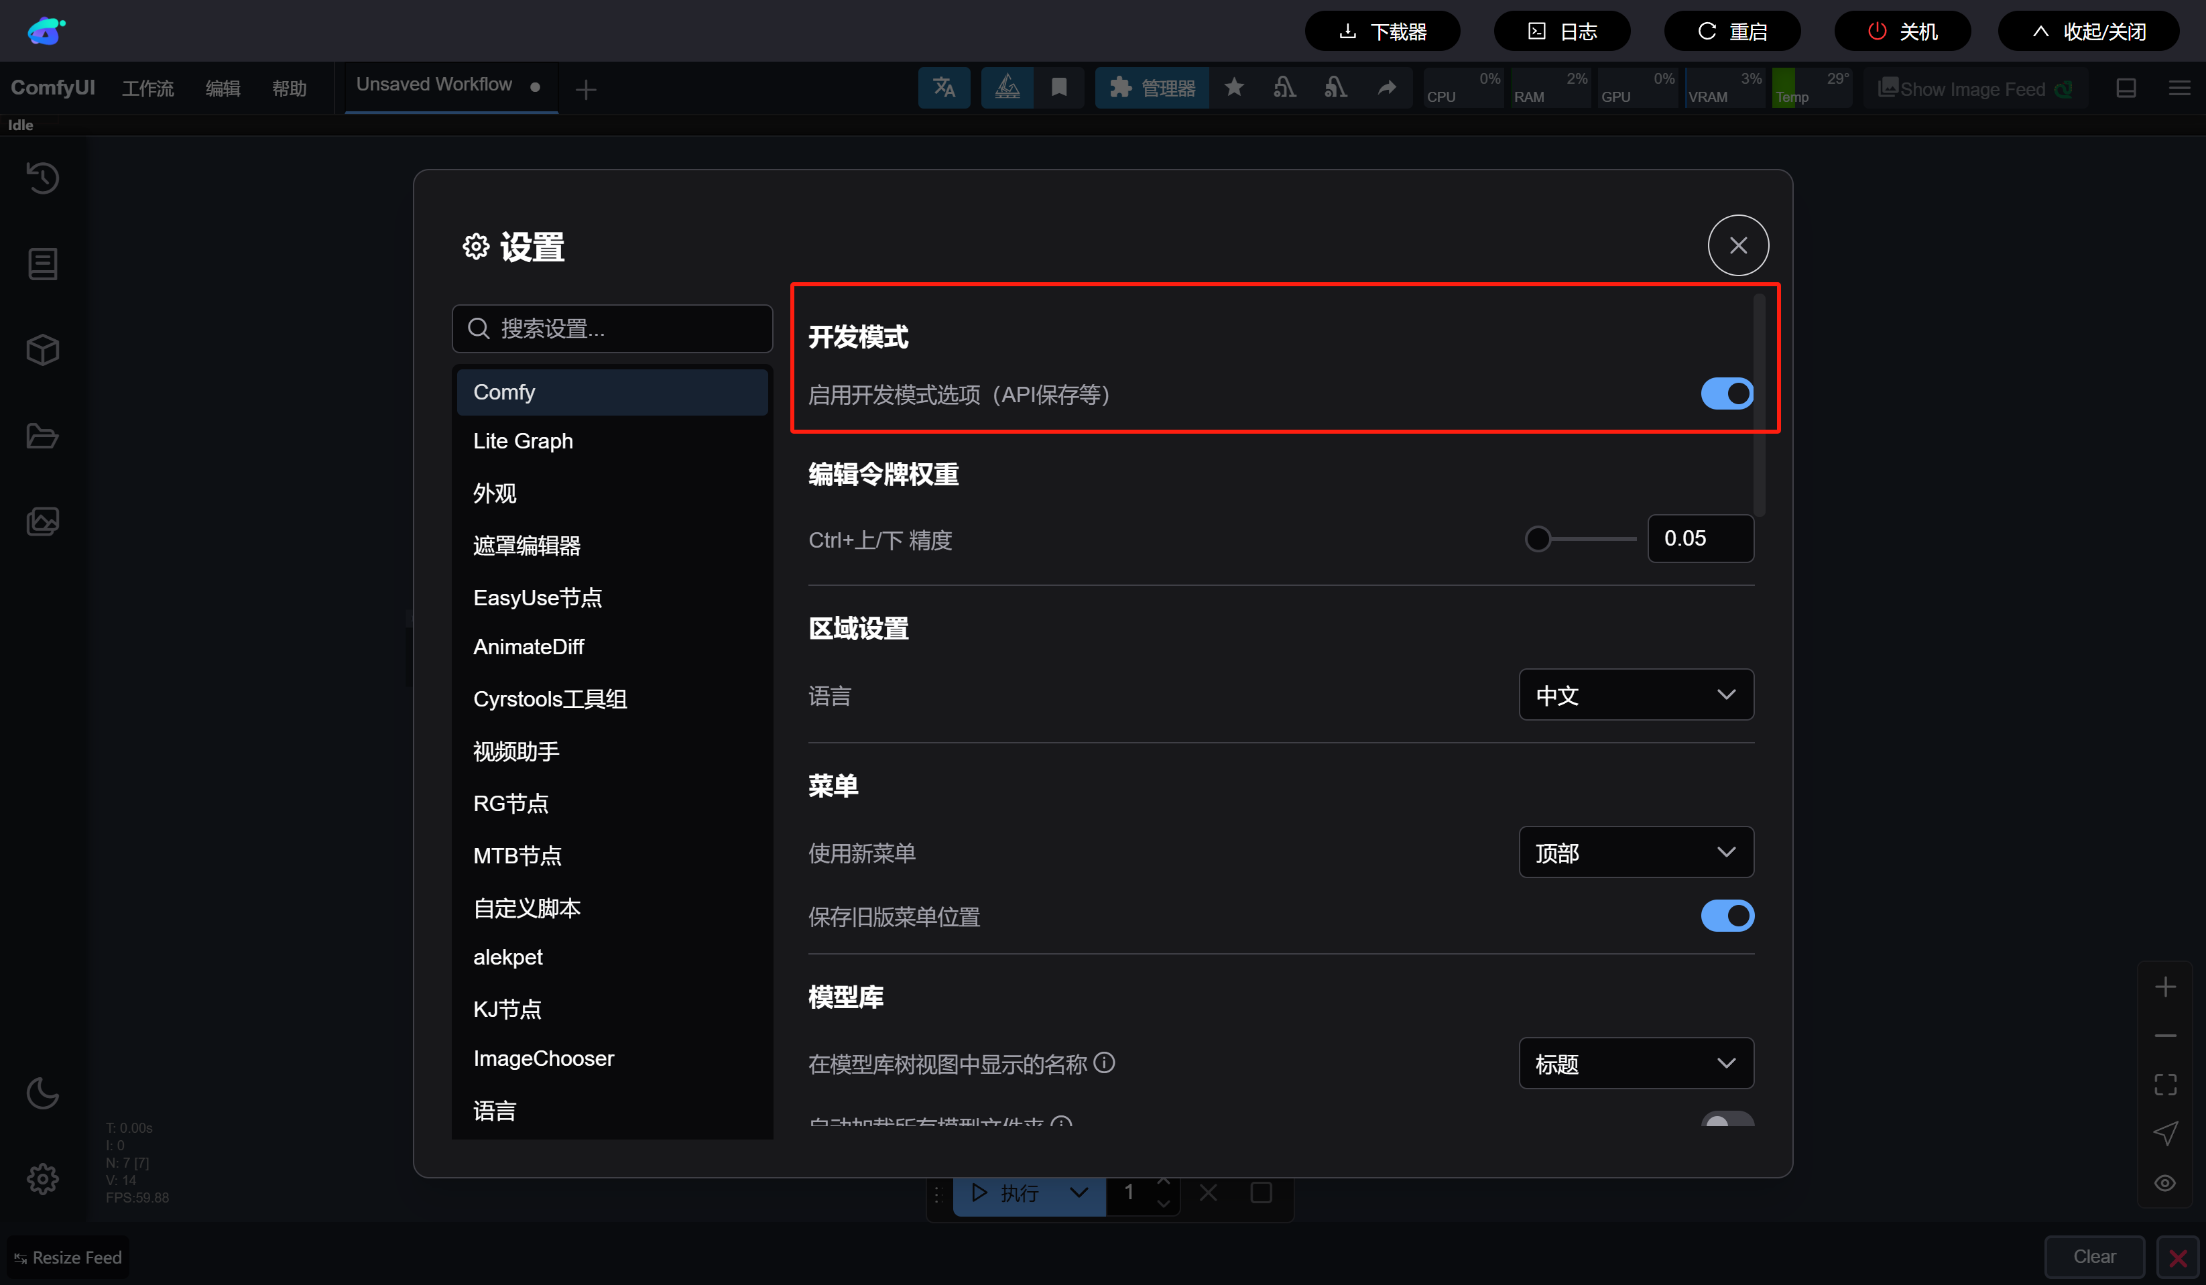Click the Clear button
2206x1285 pixels.
2094,1257
